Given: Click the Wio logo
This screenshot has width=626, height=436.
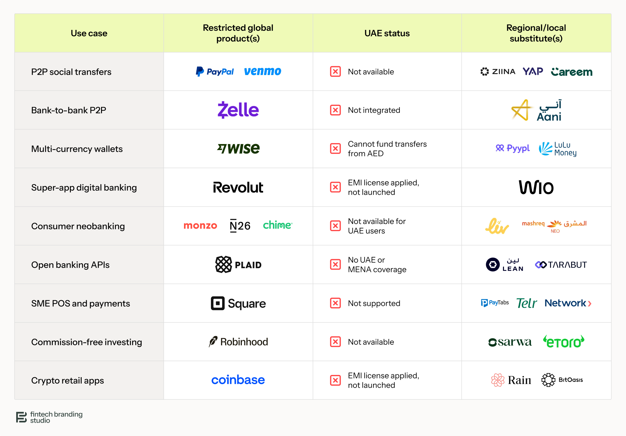Looking at the screenshot, I should [536, 187].
